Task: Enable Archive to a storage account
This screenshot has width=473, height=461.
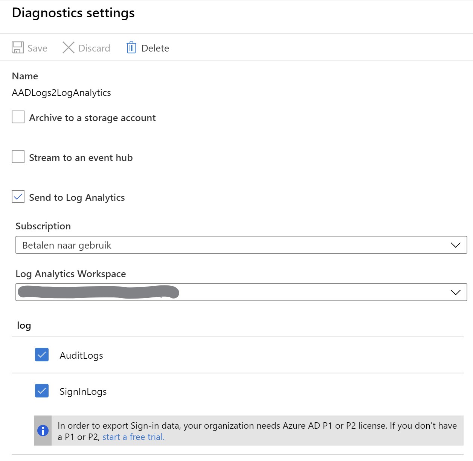Action: tap(18, 117)
